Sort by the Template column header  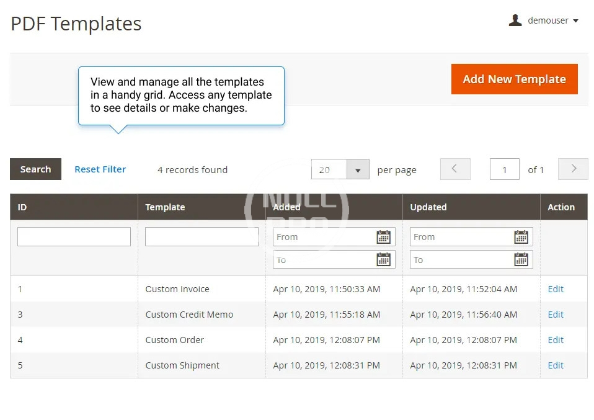tap(165, 207)
